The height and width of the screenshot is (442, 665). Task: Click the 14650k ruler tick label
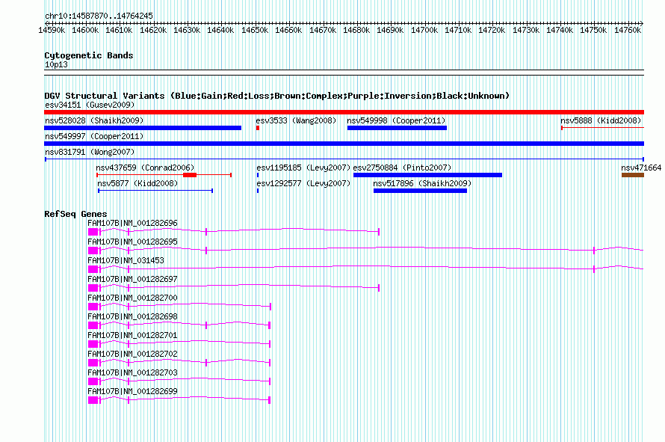pyautogui.click(x=255, y=30)
